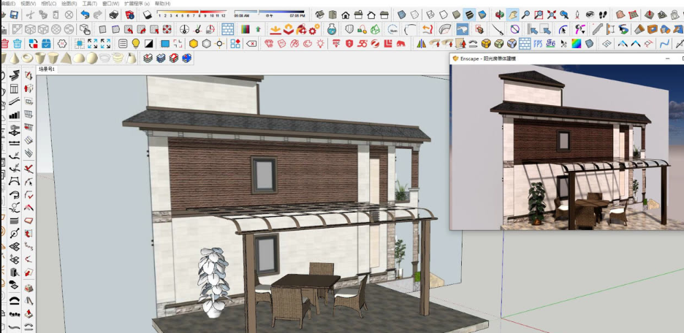Open the 窗口(W) menu
Viewport: 684px width, 333px height.
[110, 3]
